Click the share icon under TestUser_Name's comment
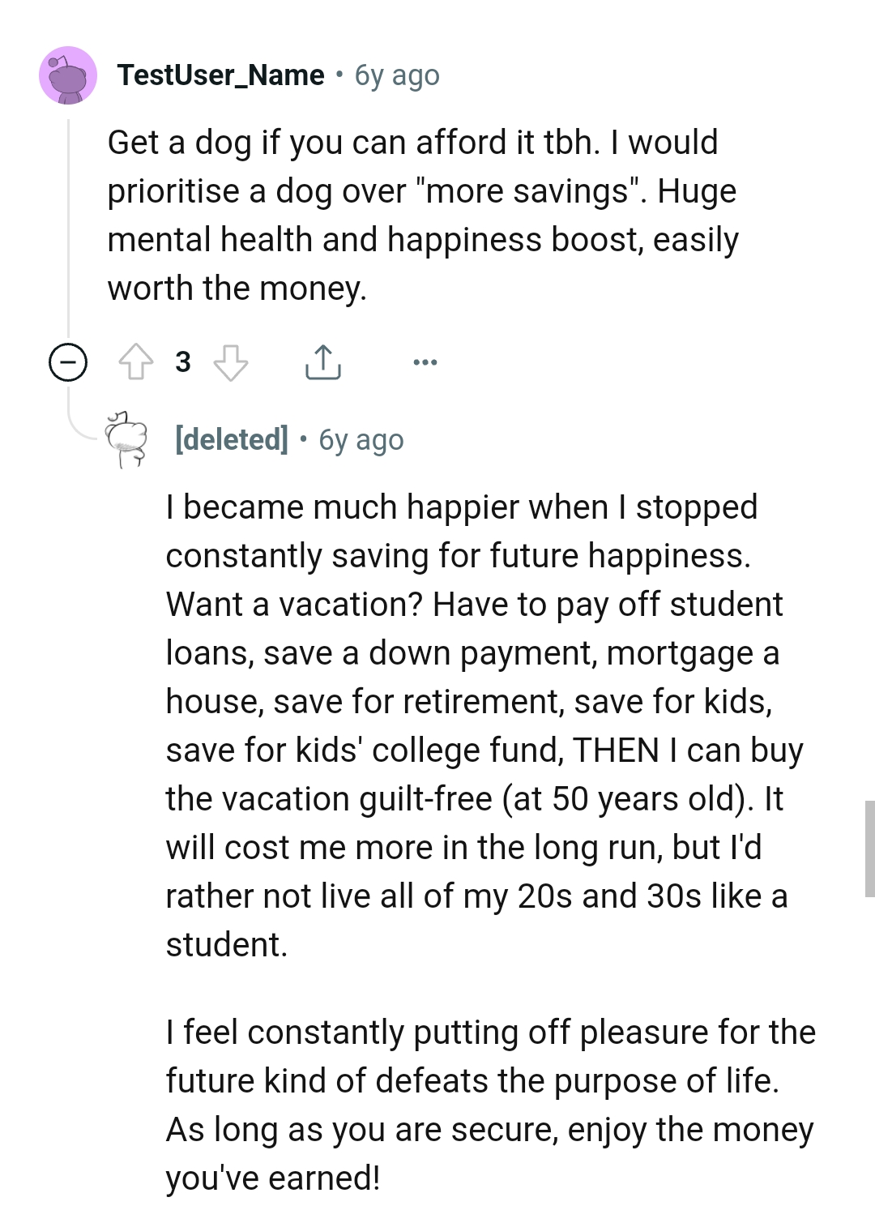The image size is (875, 1223). [323, 361]
